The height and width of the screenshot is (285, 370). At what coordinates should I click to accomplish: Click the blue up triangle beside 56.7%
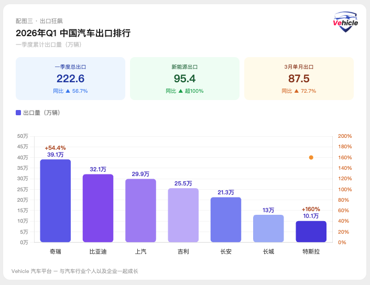(x=68, y=91)
